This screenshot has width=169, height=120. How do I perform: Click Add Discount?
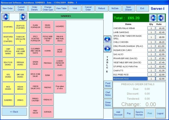coord(118,113)
